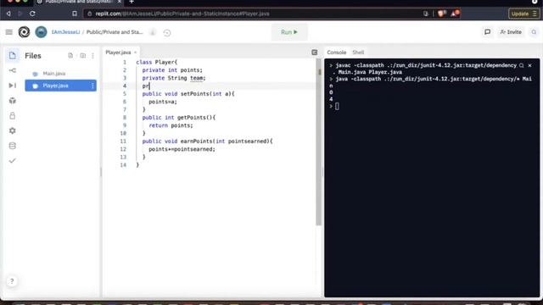Click the editor vertical scrollbar

coord(319,141)
